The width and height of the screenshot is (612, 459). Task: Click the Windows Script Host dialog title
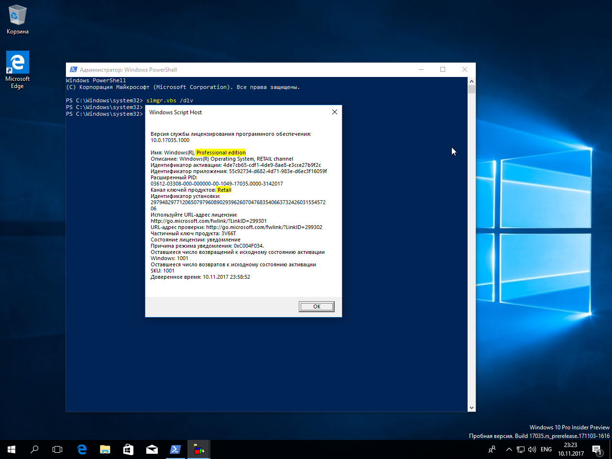[175, 112]
